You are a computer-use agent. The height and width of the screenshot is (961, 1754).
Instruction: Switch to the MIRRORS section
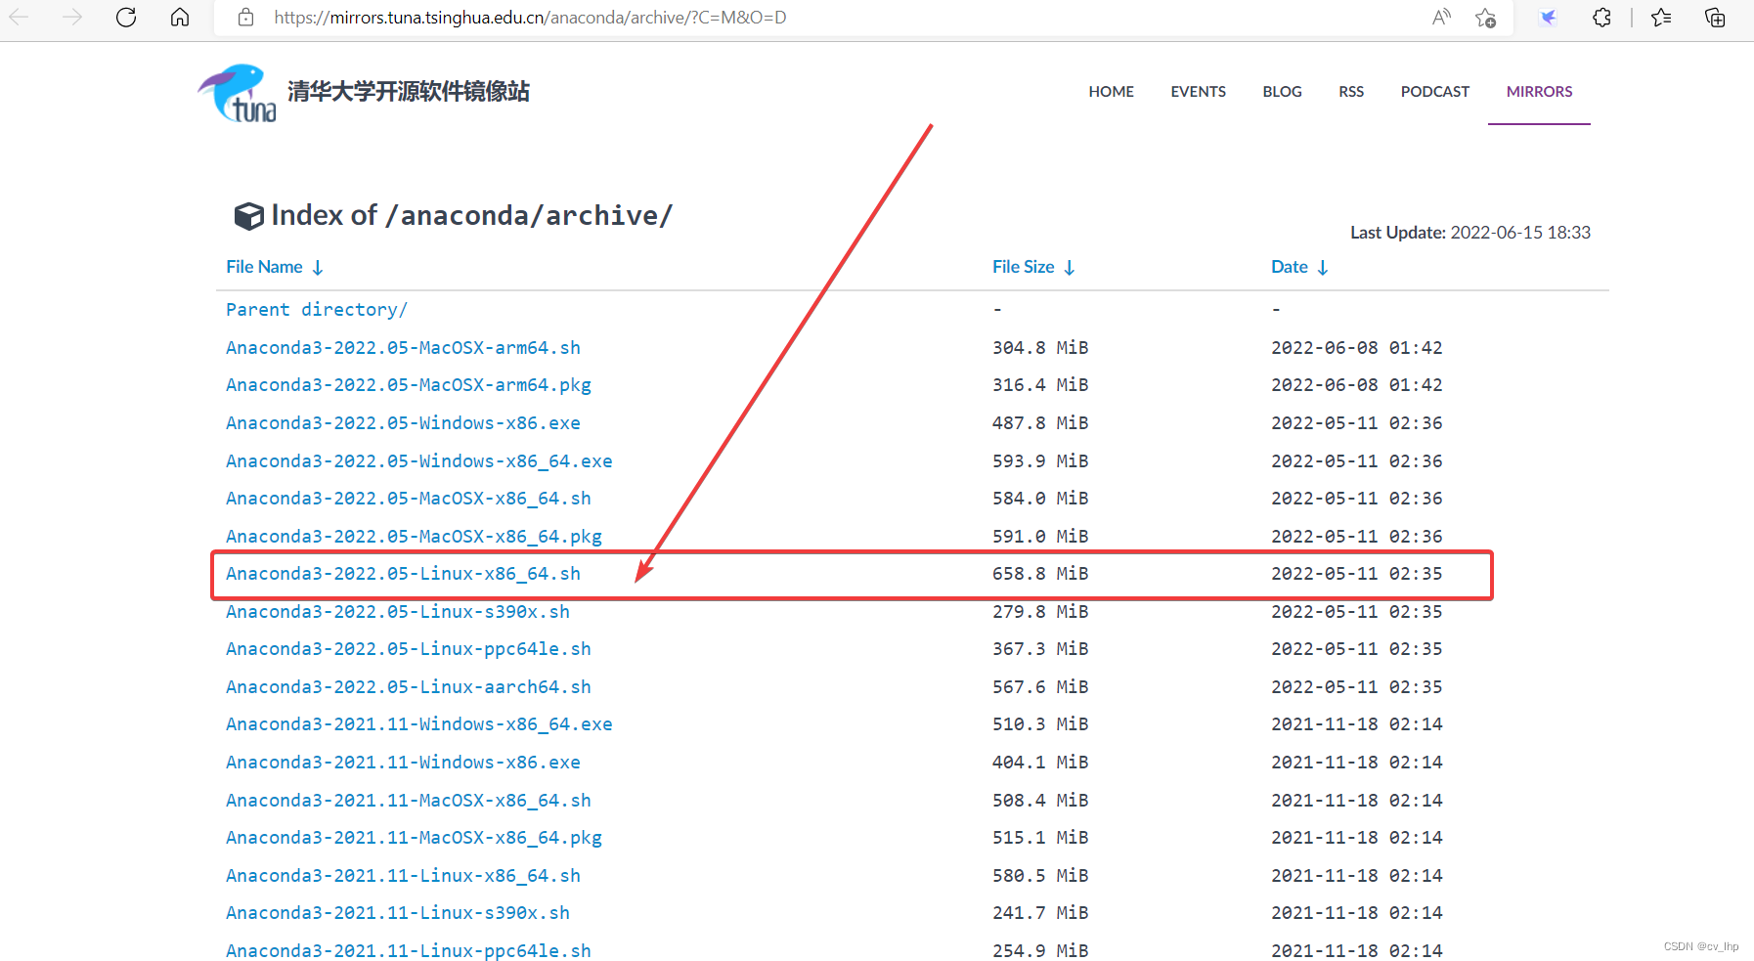pos(1538,91)
